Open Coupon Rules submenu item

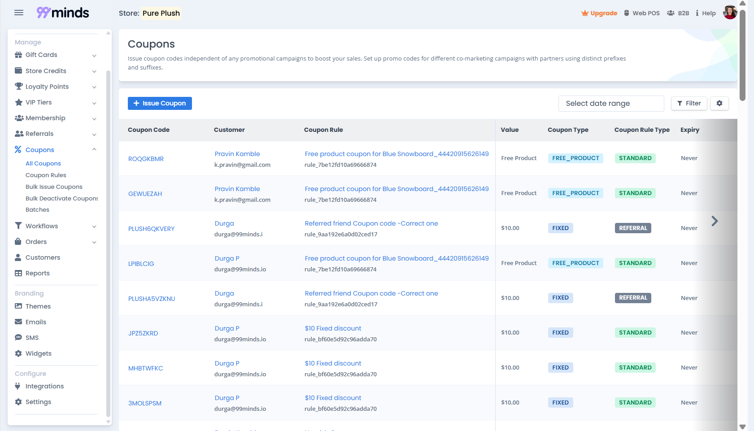pyautogui.click(x=46, y=175)
